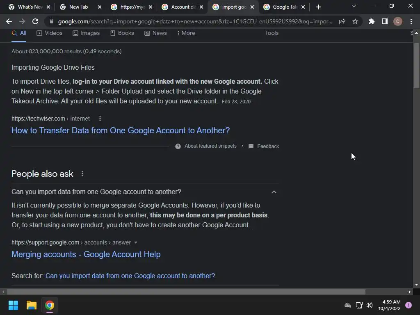Screen dimensions: 420x315
Task: Select the Images search filter
Action: [x=86, y=33]
